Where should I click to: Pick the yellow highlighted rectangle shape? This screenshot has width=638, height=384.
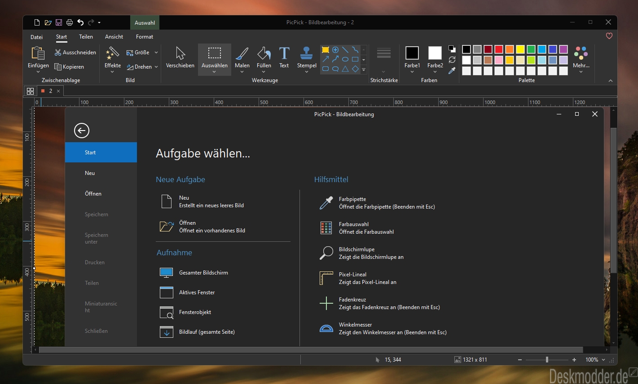(x=326, y=49)
